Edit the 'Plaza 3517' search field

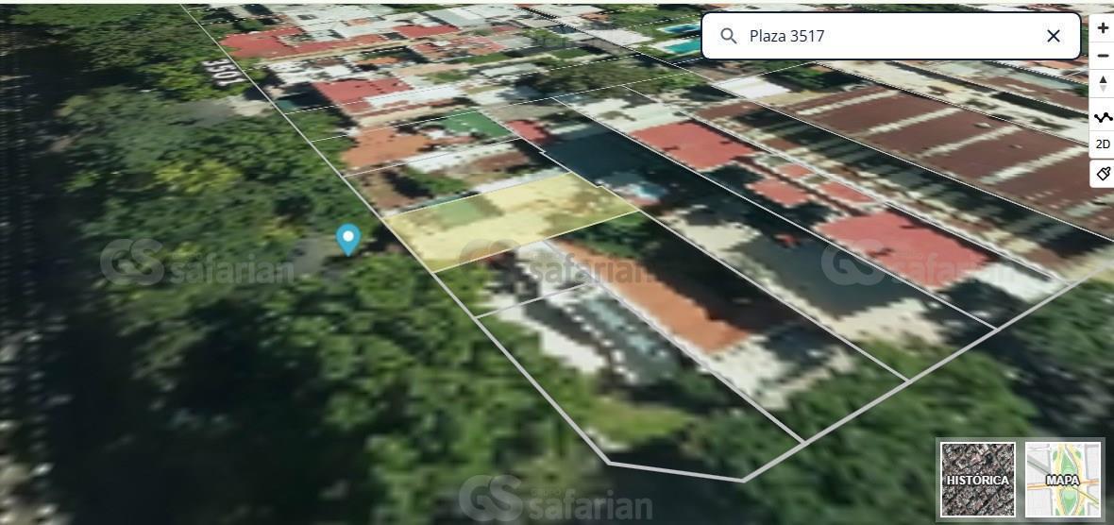click(x=891, y=36)
